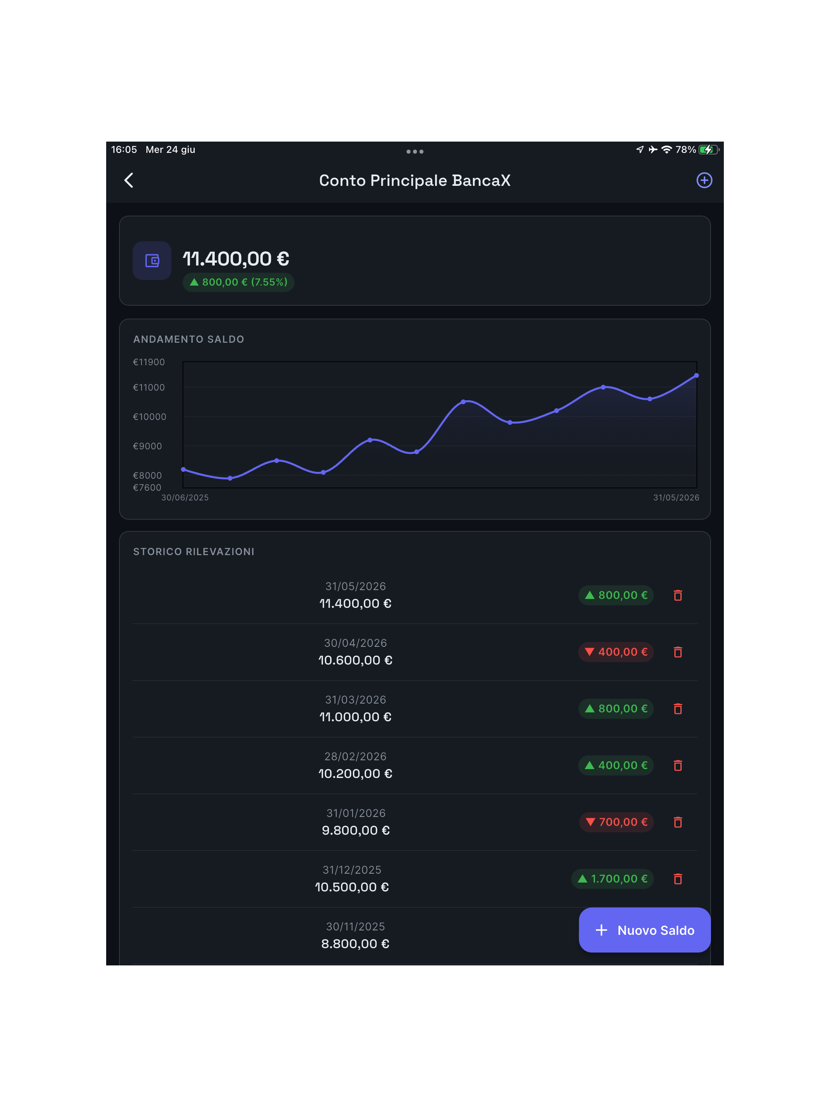Tap the red 700,00 € decrease badge
830x1107 pixels.
point(616,822)
